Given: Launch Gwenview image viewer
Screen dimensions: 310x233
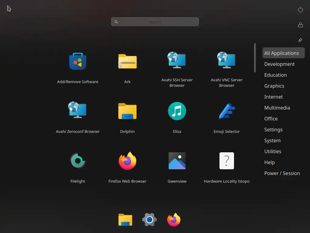Looking at the screenshot, I should click(x=177, y=161).
